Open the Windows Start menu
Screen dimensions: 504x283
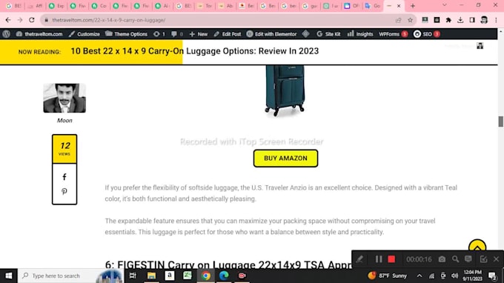(9, 276)
